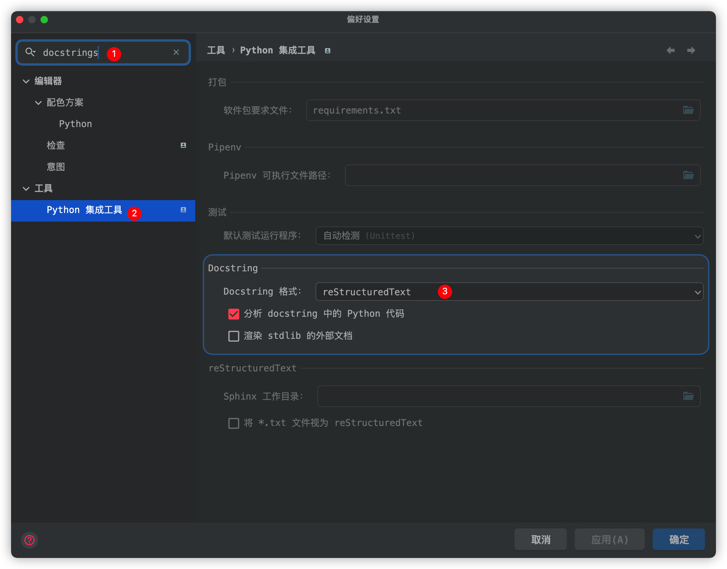This screenshot has width=727, height=569.
Task: Collapse the 编辑器 tree section
Action: [26, 81]
